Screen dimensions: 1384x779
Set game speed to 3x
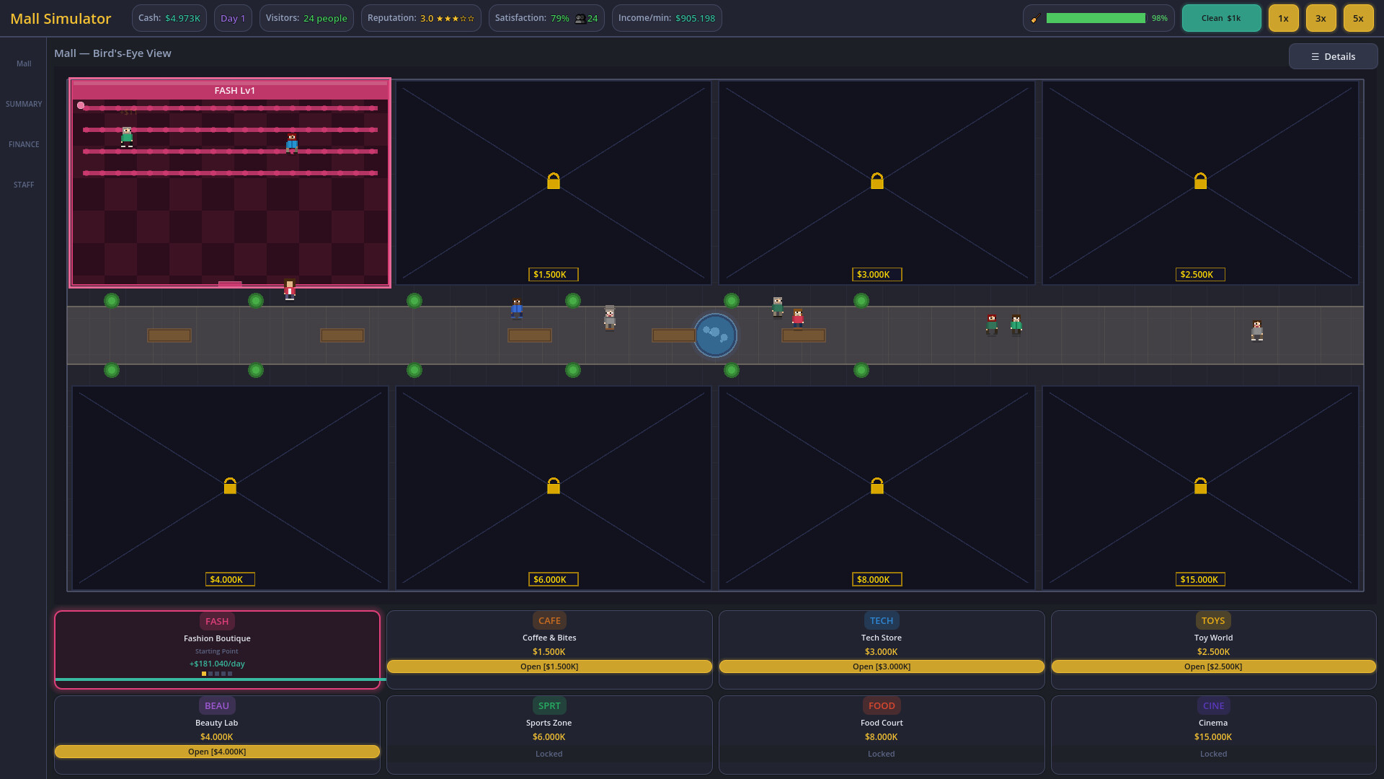(1321, 18)
